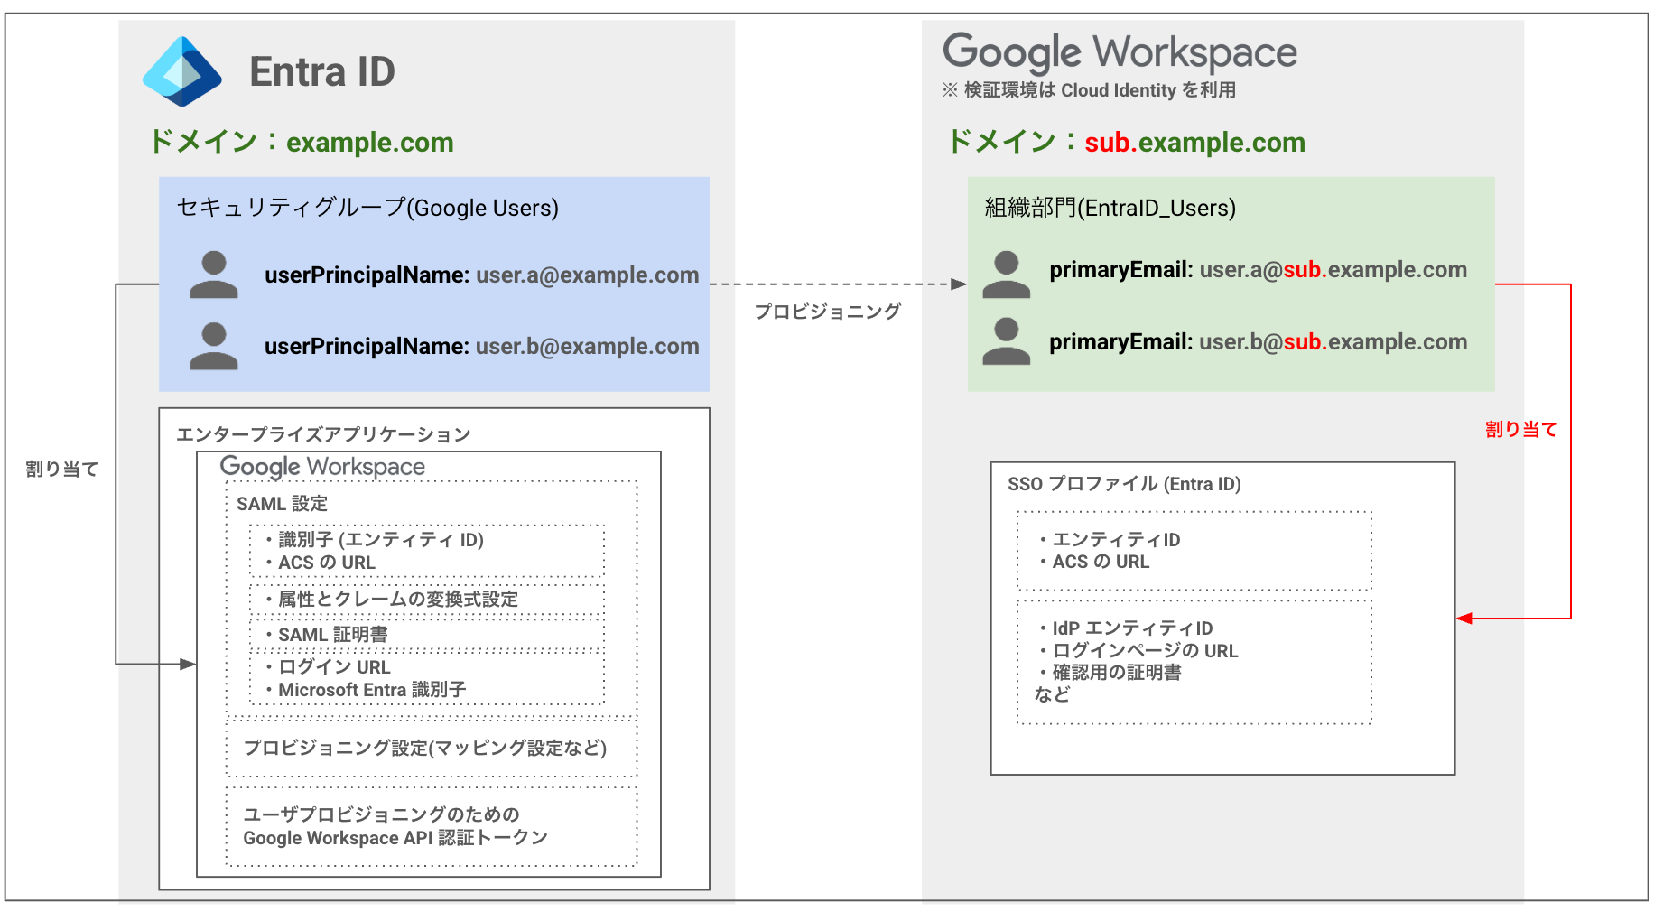Select the user icon beside user.b@example.com userPrincipalName
This screenshot has height=912, width=1654.
click(214, 346)
